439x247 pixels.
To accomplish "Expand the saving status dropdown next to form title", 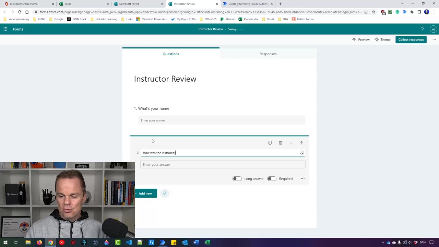I will 241,29.
